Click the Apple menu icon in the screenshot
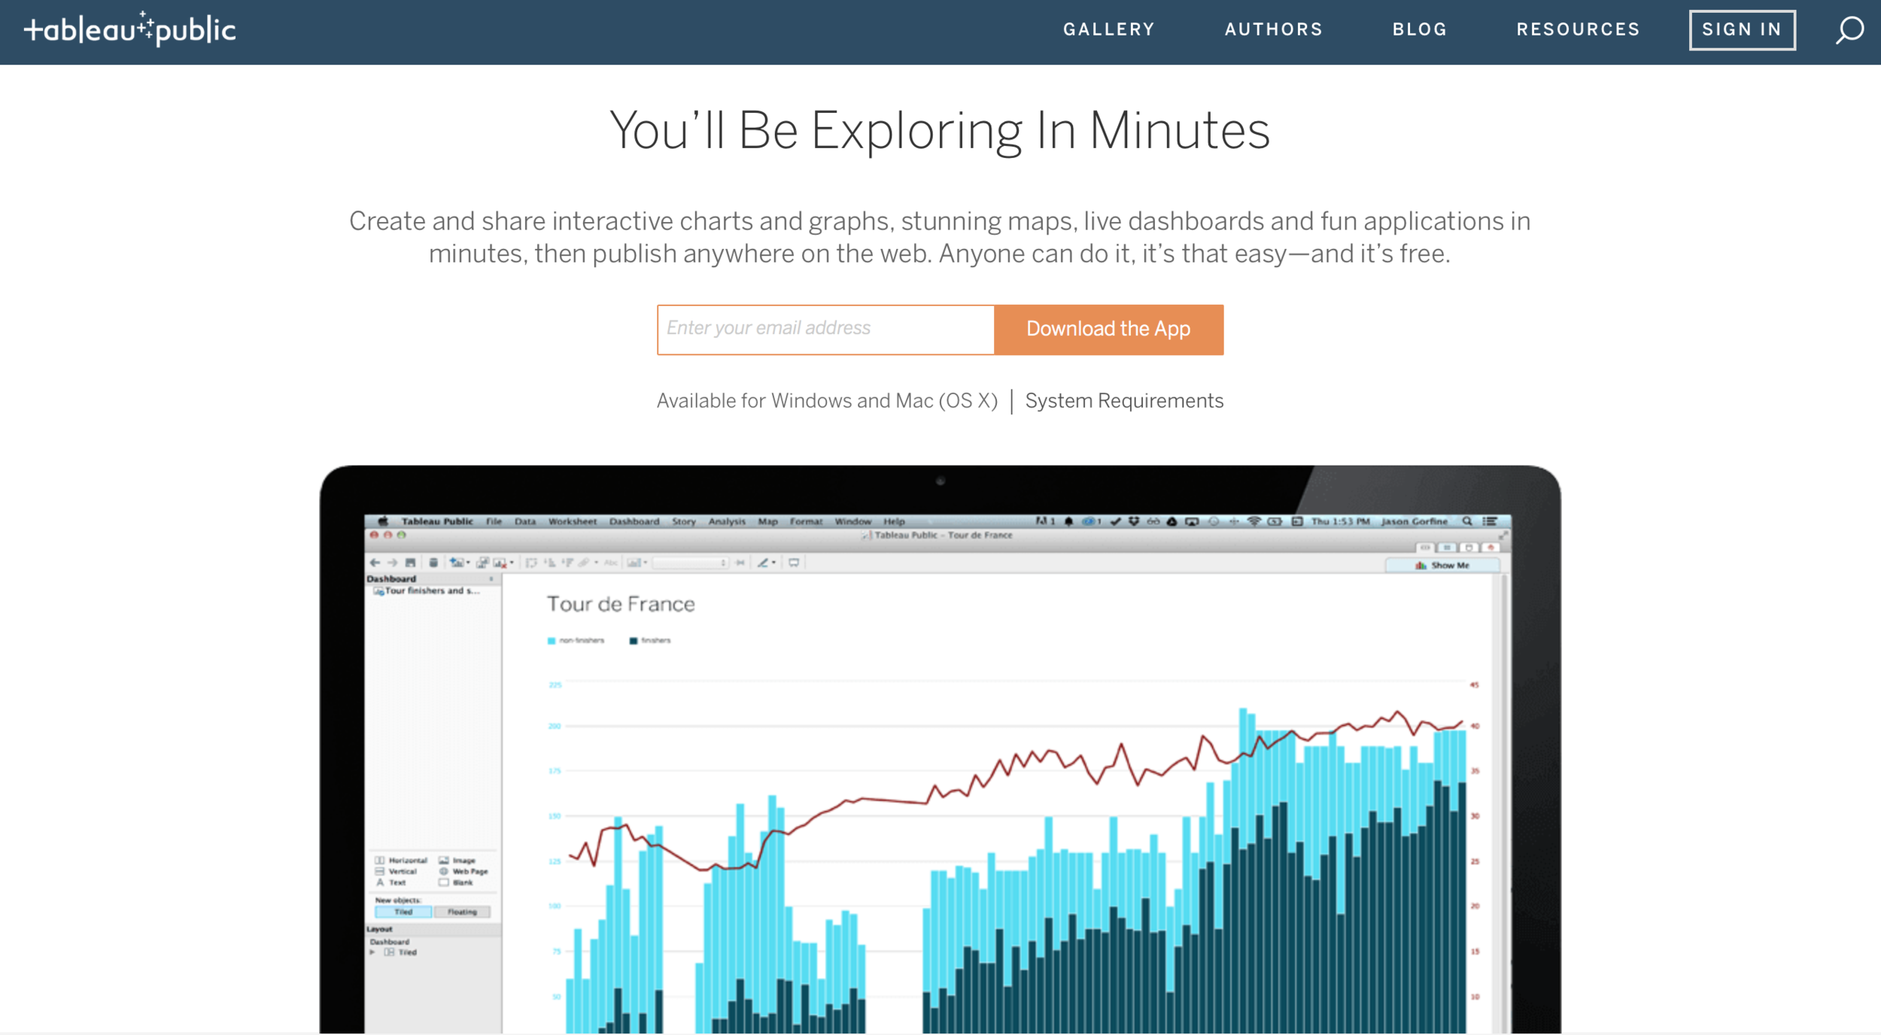 pyautogui.click(x=383, y=521)
